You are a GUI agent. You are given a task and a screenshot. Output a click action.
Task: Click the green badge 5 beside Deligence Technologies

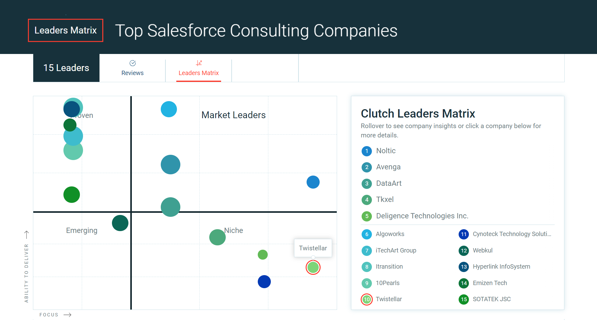tap(367, 216)
